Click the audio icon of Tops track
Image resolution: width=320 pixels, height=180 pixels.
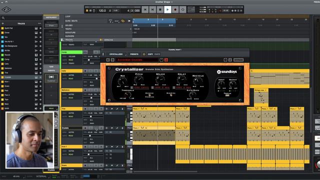click(36, 99)
